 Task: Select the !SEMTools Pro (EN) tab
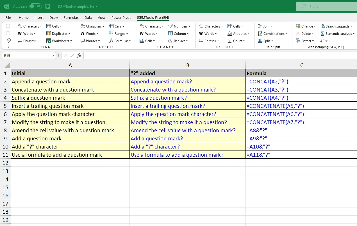[x=153, y=17]
